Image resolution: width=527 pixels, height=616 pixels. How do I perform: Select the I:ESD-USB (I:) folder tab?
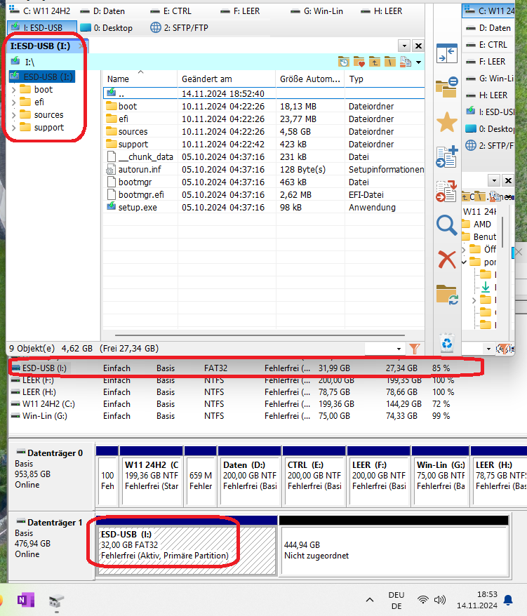coord(46,46)
